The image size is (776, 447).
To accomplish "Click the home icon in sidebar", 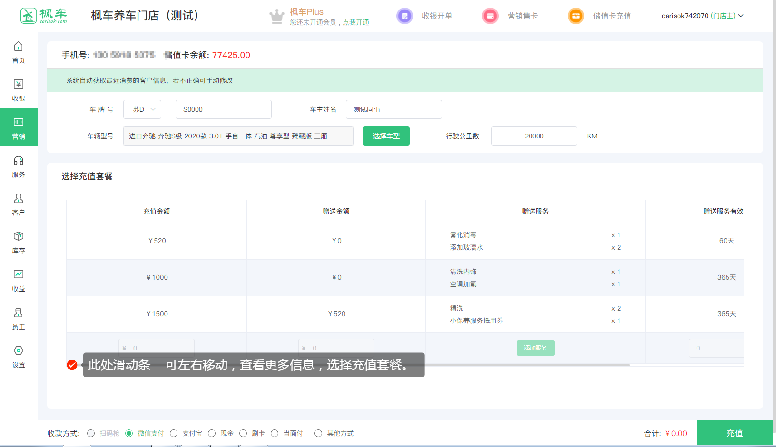I will [18, 47].
